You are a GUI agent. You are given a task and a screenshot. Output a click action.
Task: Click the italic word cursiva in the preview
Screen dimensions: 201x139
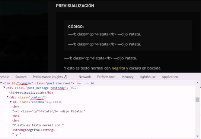(135, 68)
